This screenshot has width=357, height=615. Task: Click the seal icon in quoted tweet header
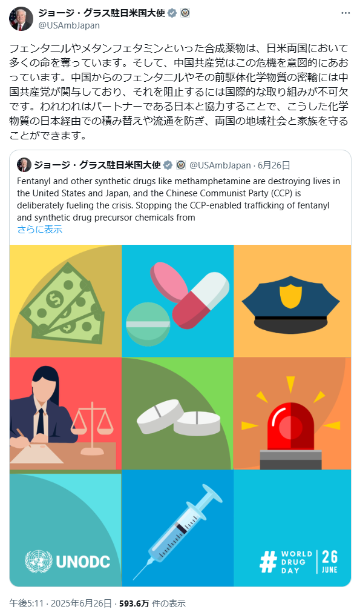pyautogui.click(x=181, y=165)
